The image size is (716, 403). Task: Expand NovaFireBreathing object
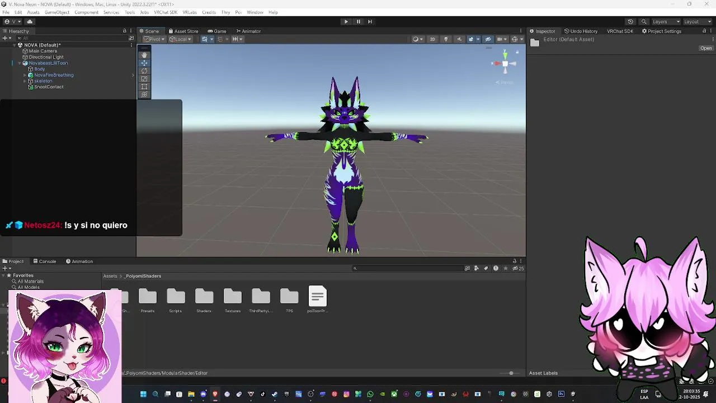coord(25,75)
